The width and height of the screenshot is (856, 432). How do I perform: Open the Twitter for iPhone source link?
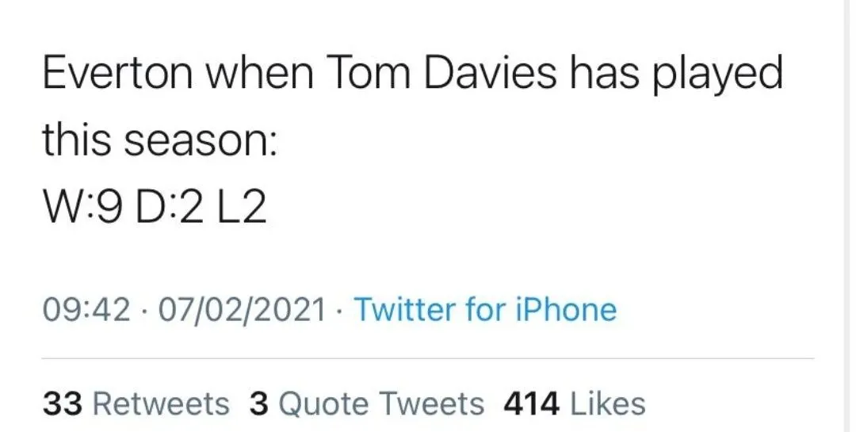tap(484, 309)
